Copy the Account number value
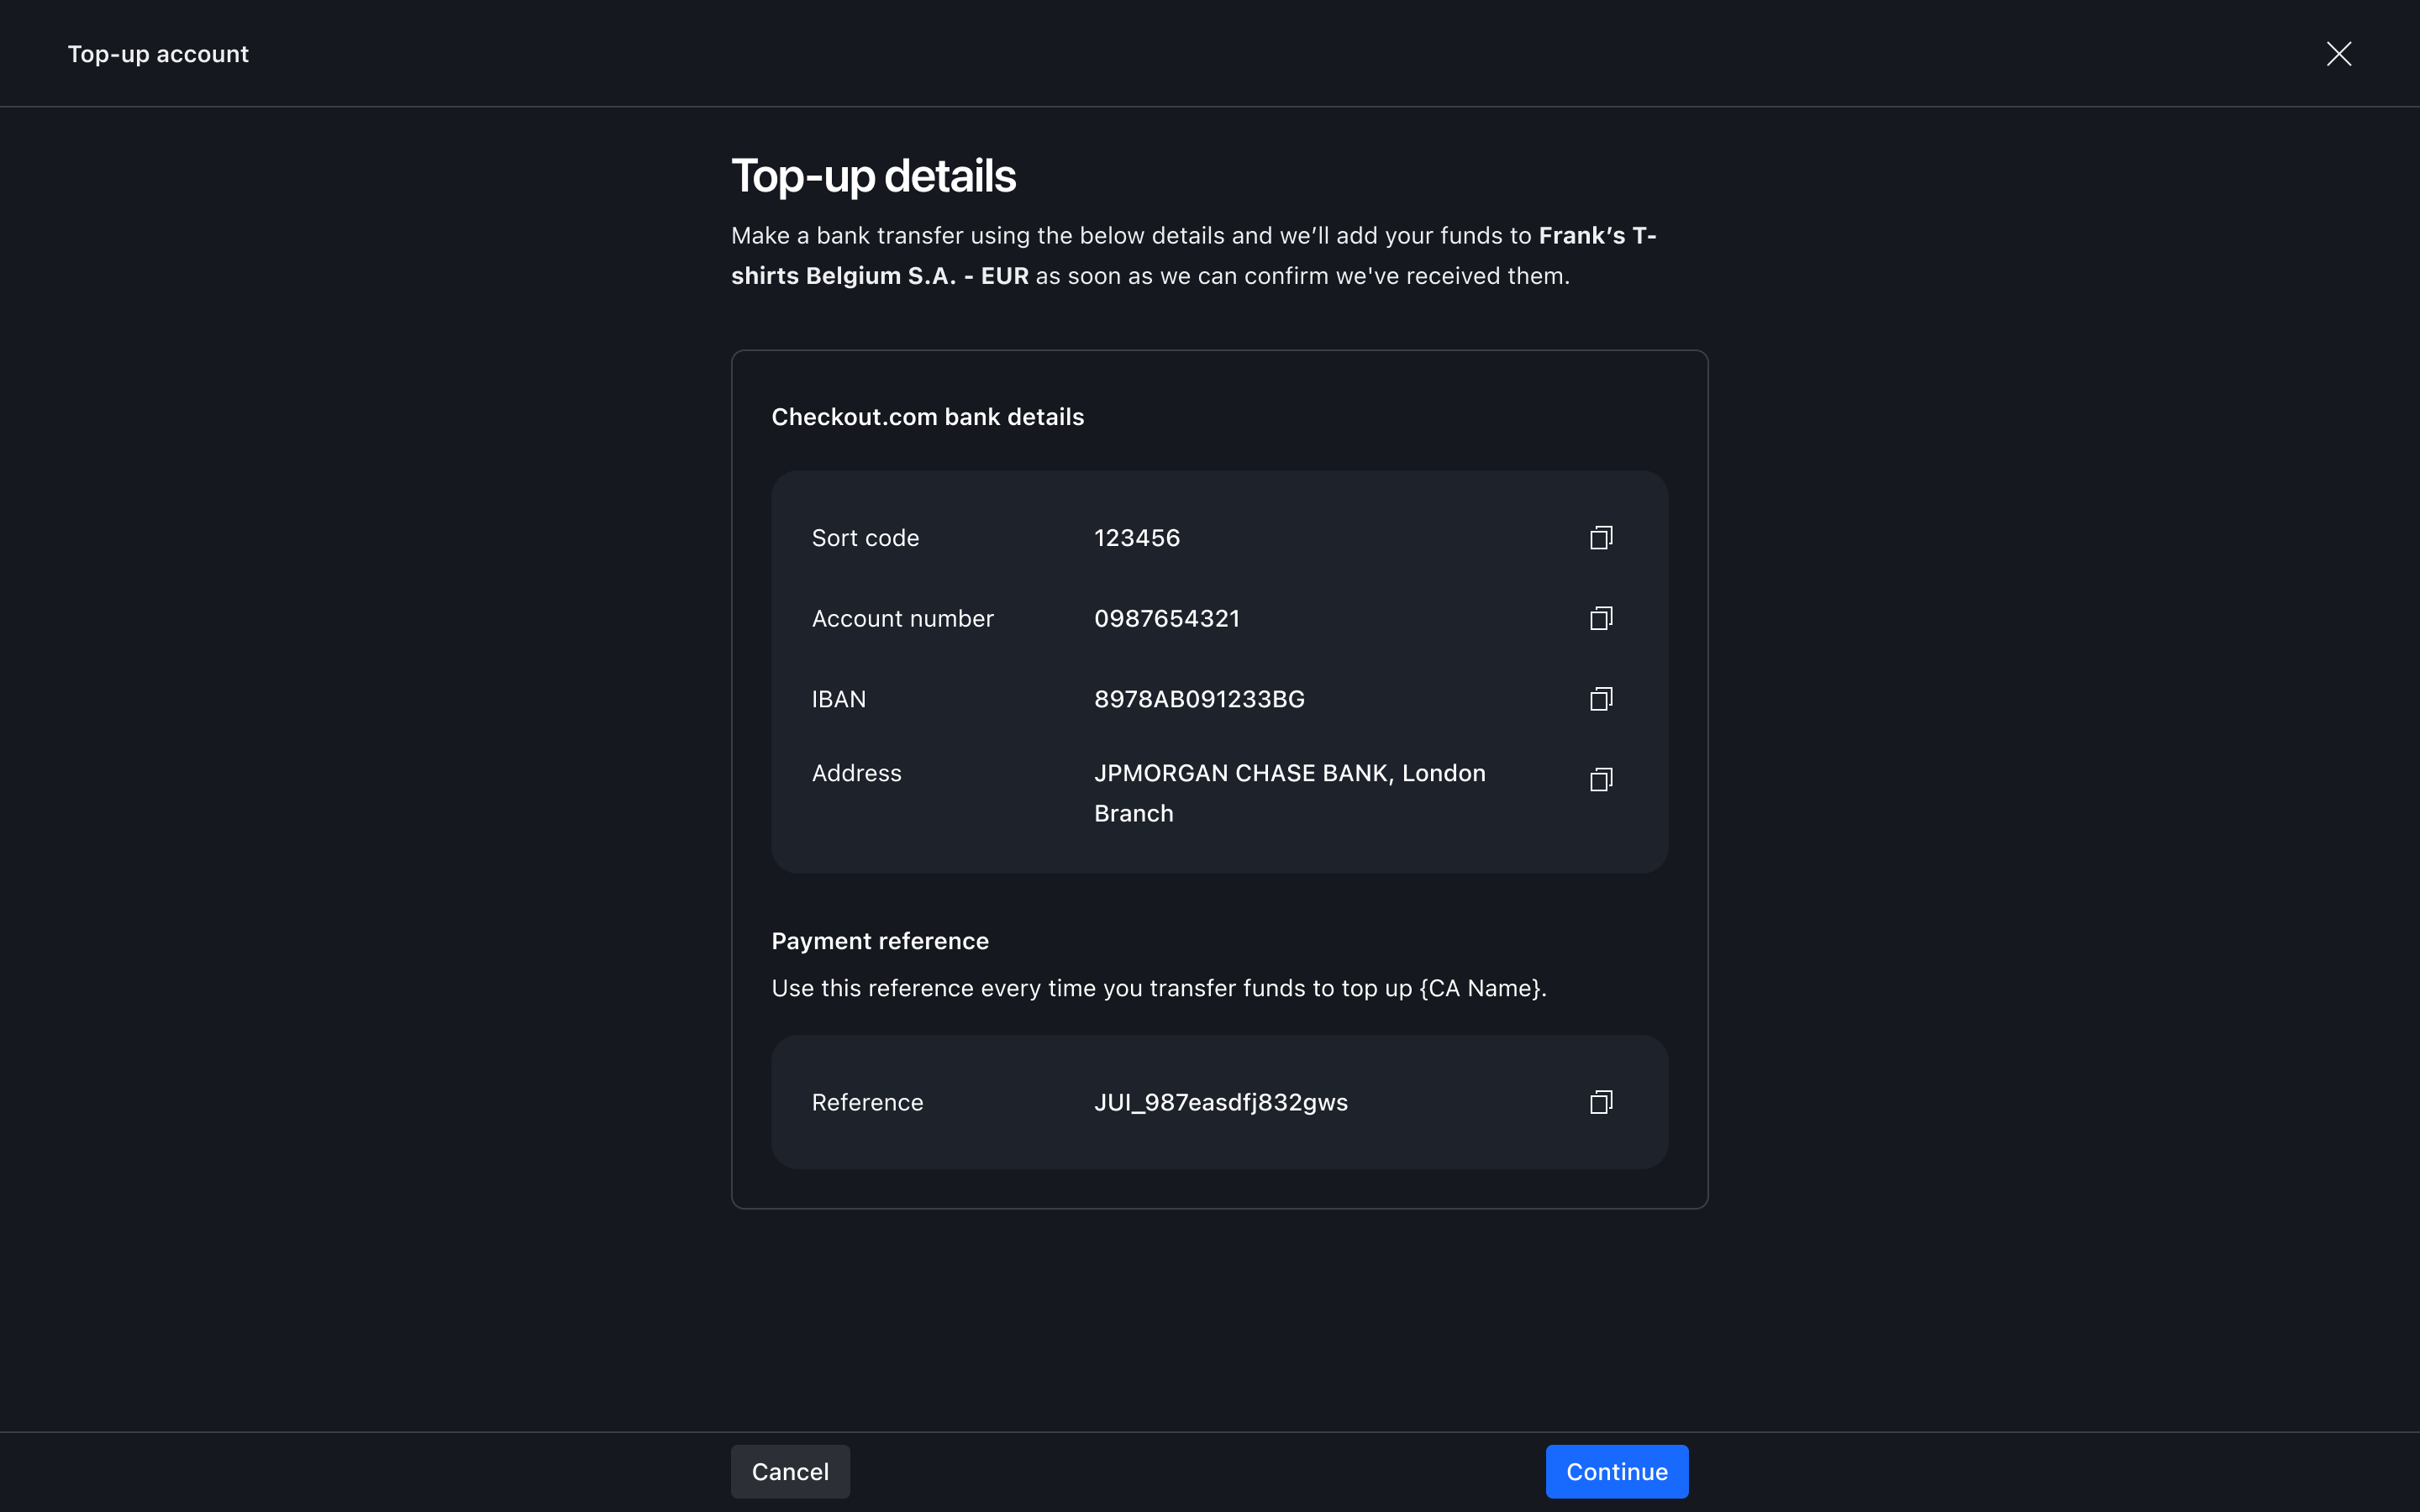Image resolution: width=2420 pixels, height=1512 pixels. coord(1601,618)
